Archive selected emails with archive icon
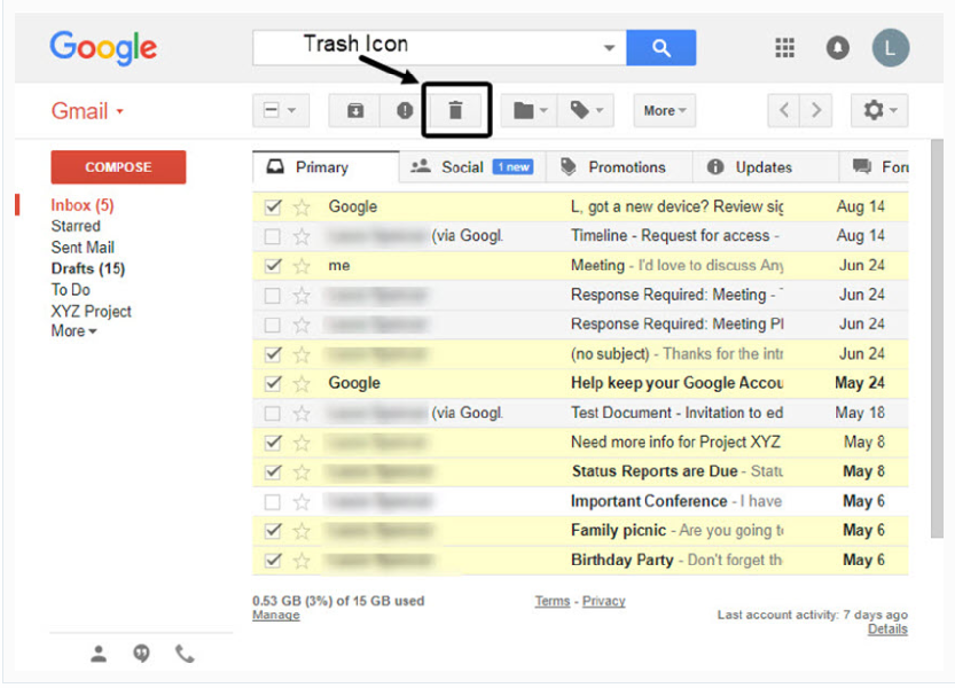This screenshot has width=955, height=688. pyautogui.click(x=356, y=111)
